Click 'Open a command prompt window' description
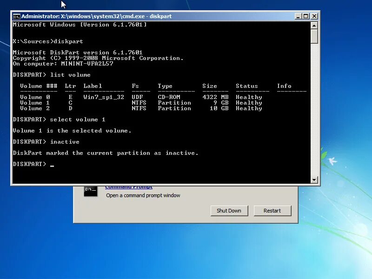Screen dimensions: 372x279 click(x=143, y=195)
